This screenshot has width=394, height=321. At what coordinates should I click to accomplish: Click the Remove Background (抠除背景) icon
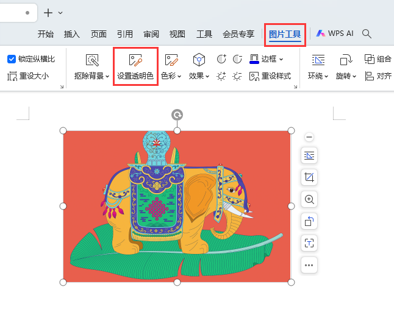(x=92, y=60)
